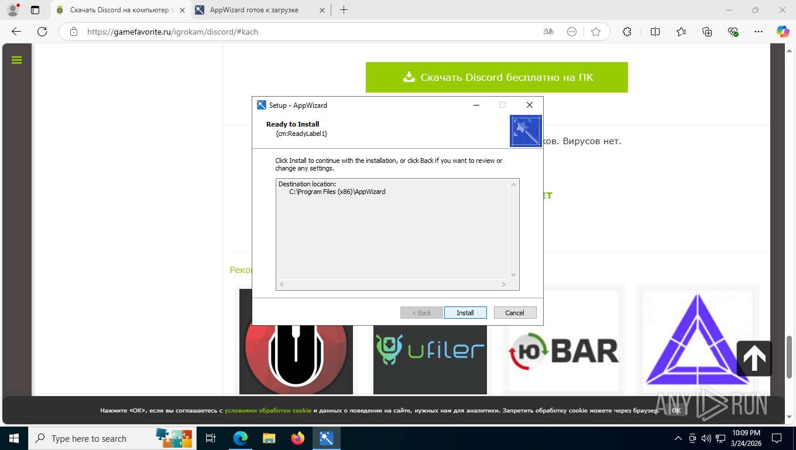Click the memo horizontal scroll-left arrow
796x450 pixels.
[282, 285]
